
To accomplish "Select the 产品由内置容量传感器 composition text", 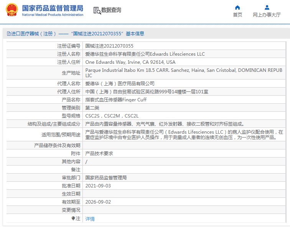I will (x=165, y=124).
